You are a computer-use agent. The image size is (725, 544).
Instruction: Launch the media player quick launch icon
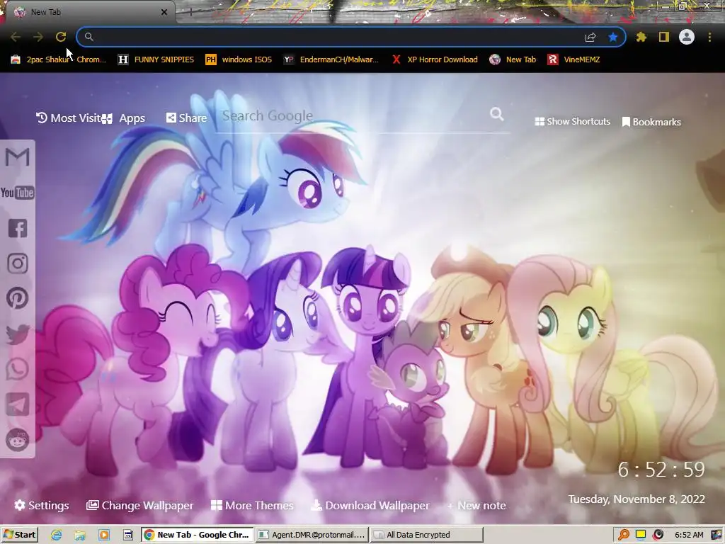104,535
